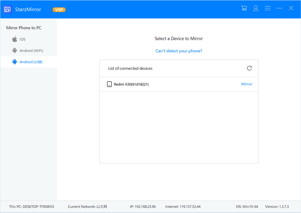The height and width of the screenshot is (213, 301).
Task: Click the orange VIP badge
Action: point(59,10)
